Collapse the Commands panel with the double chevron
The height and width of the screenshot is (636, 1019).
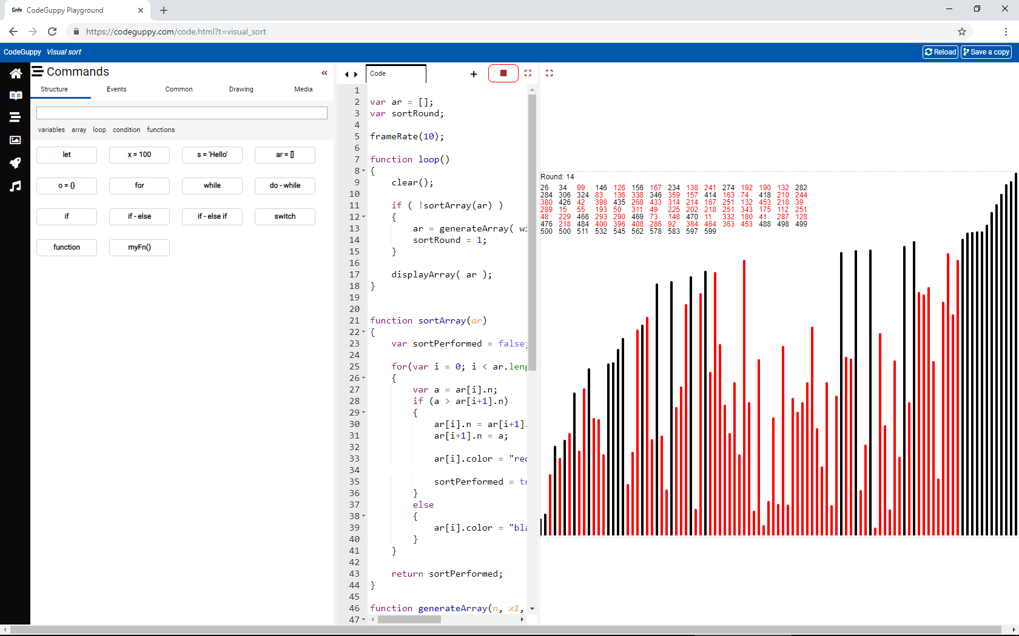325,73
